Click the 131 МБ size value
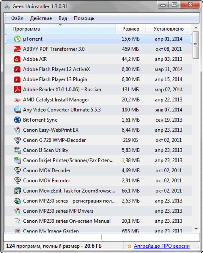Screen dimensions: 203x253 [x=130, y=90]
